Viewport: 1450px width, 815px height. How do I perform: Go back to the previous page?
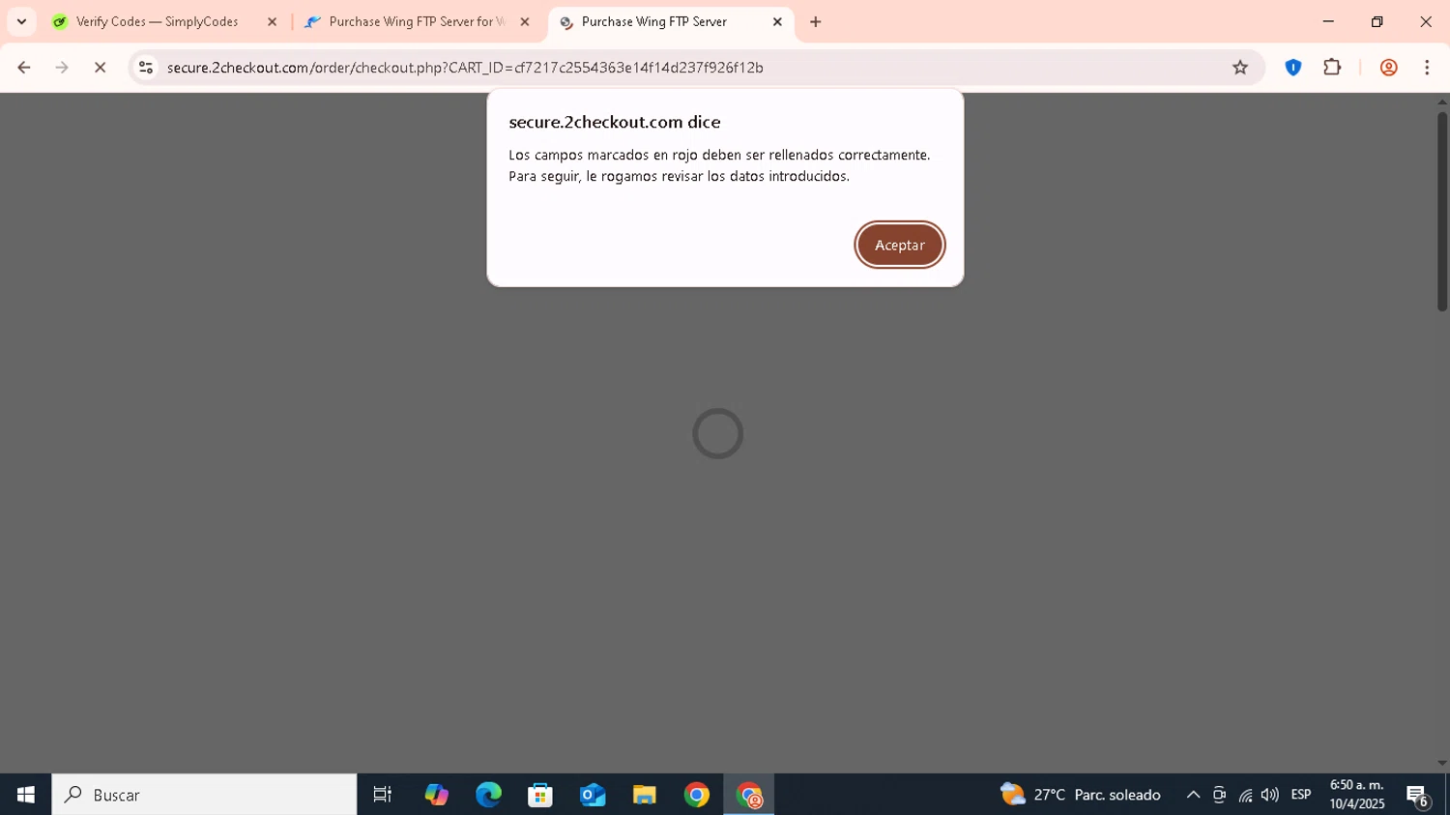click(24, 67)
